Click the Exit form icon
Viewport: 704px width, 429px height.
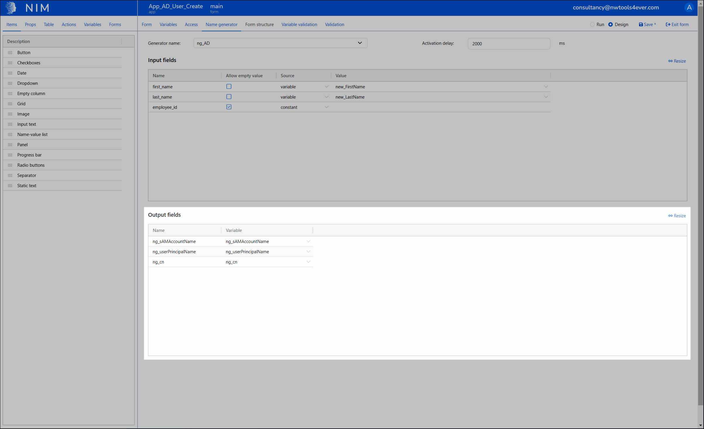(668, 25)
